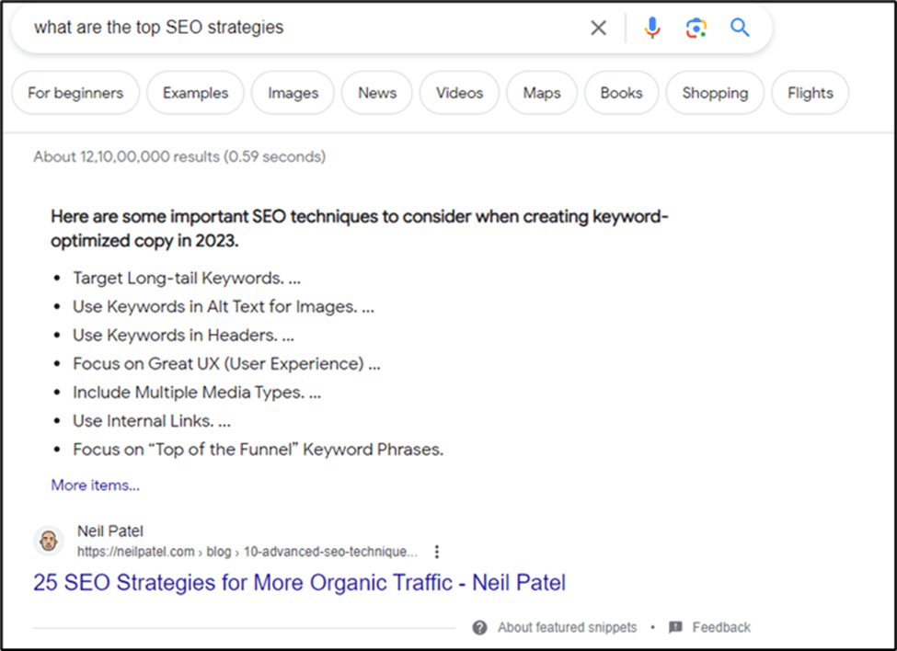Screen dimensions: 897x651
Task: Open 25 SEO Strategies Neil Patel result
Action: click(299, 582)
